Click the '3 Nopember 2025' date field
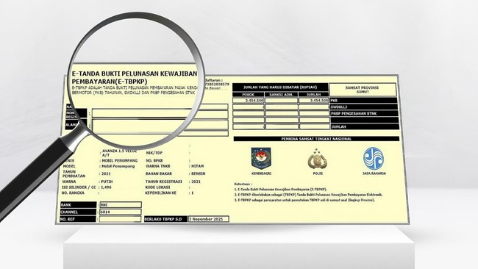This screenshot has width=478, height=269. (209, 219)
